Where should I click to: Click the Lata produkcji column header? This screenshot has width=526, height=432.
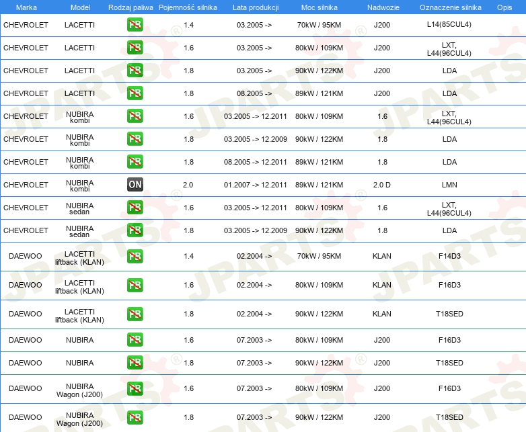coord(256,7)
